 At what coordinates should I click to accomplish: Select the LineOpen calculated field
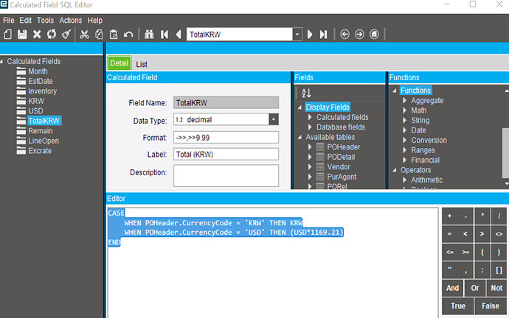(x=44, y=141)
